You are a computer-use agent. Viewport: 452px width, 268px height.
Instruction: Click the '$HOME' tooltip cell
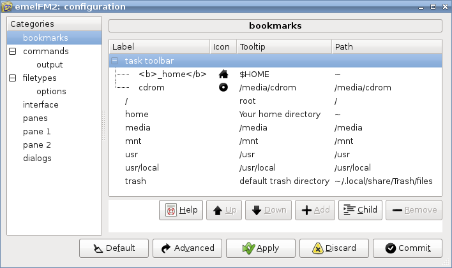[254, 74]
